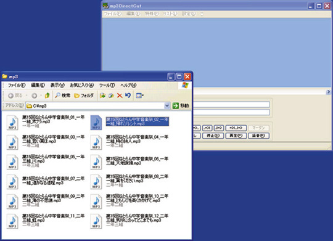Click the 移動 Go button
Screen dimensions: 333x241
coord(181,105)
